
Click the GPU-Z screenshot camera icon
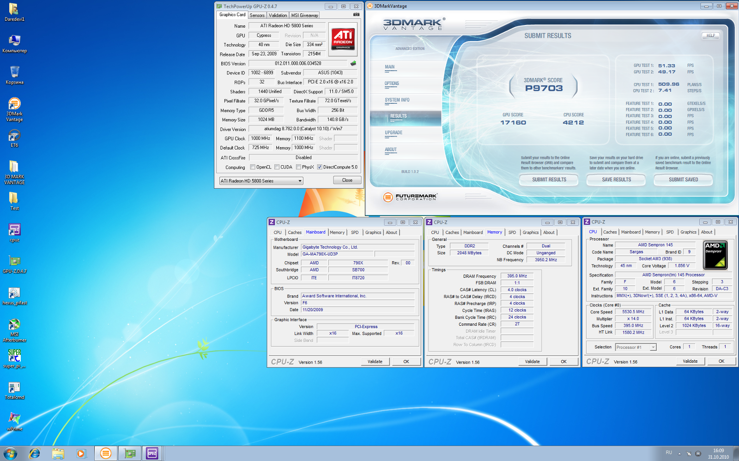356,15
